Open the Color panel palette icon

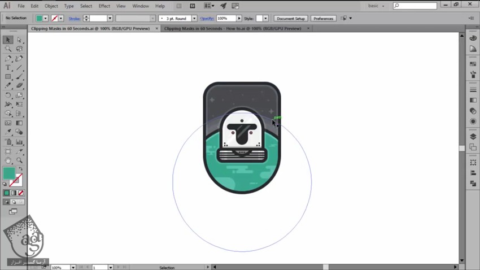[473, 38]
